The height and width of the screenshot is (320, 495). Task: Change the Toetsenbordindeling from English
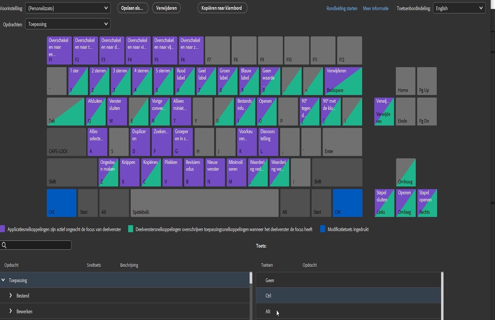[459, 7]
